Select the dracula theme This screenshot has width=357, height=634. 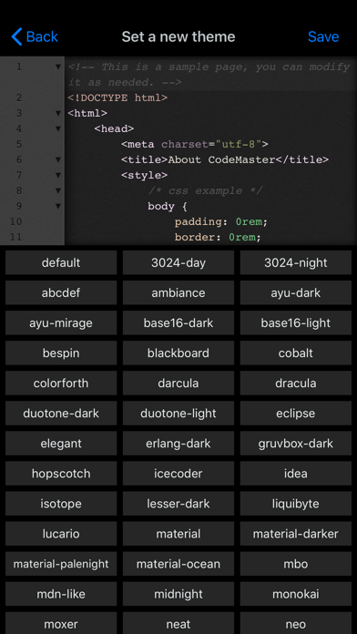pos(296,383)
